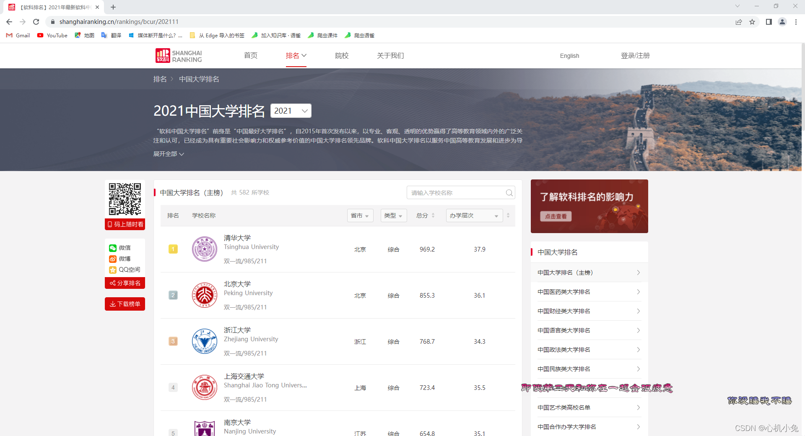This screenshot has width=805, height=436.
Task: Click the browser address bar URL
Action: click(x=119, y=22)
